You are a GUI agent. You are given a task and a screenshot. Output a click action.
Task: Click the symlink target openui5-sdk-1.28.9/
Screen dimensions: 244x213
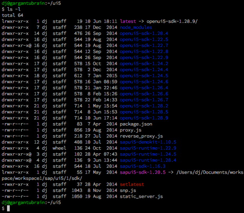(x=172, y=21)
